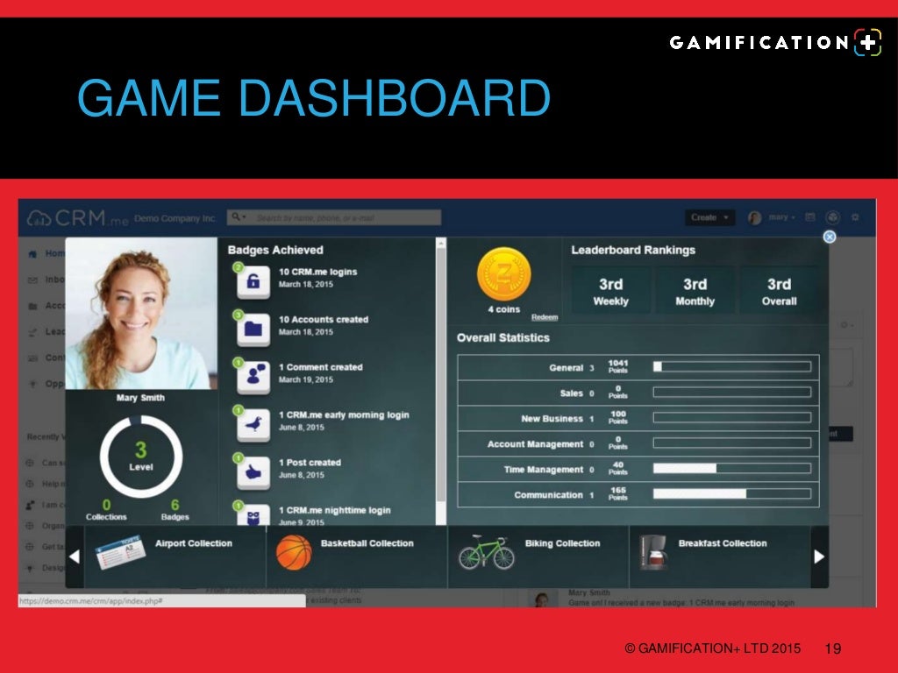This screenshot has height=673, width=898.
Task: Expand the mary user menu
Action: point(781,217)
